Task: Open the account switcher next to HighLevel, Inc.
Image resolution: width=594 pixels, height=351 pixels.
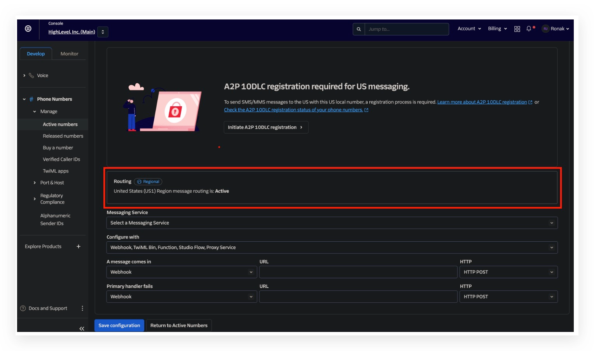Action: (103, 32)
